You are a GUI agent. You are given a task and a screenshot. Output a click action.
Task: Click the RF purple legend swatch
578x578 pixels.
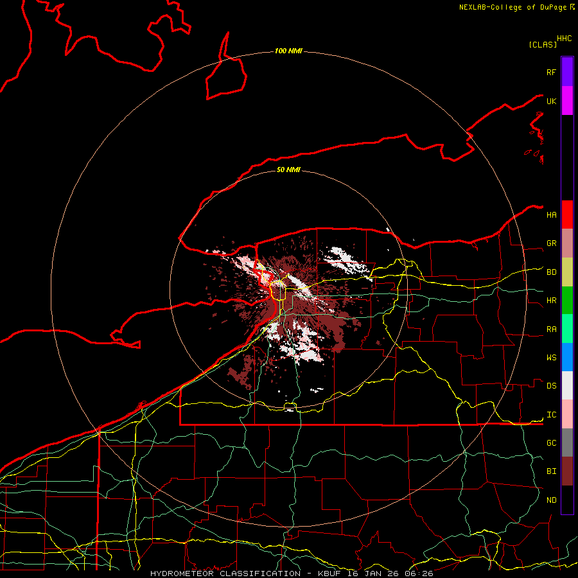click(x=567, y=72)
